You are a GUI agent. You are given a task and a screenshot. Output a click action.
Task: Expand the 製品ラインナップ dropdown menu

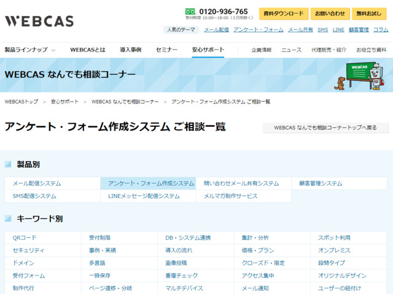pos(30,50)
